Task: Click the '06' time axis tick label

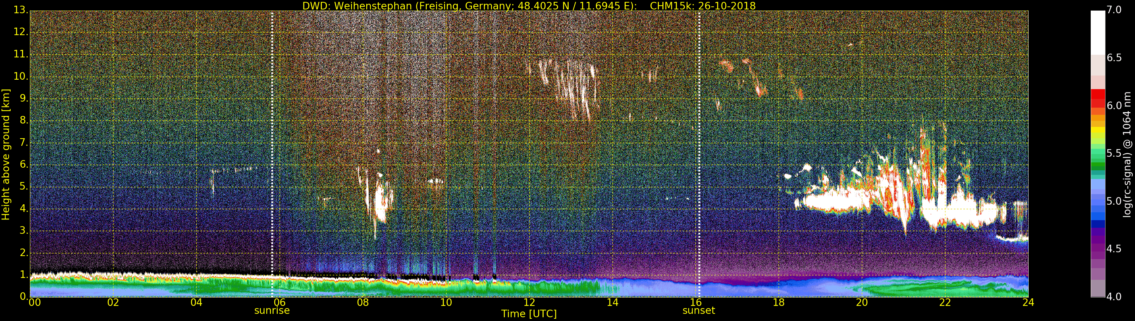Action: (280, 302)
